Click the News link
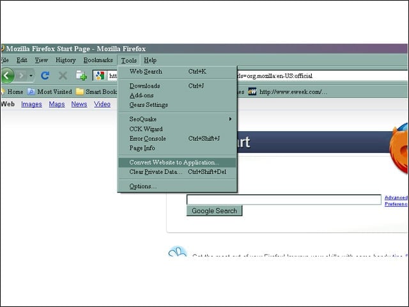Screen dimensions: 409x307 (x=79, y=104)
